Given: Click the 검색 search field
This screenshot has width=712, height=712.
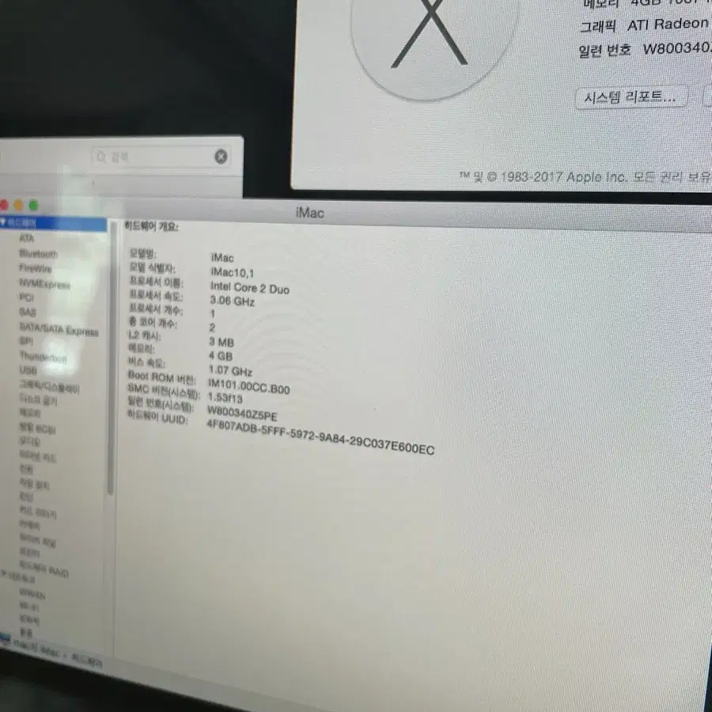Looking at the screenshot, I should click(161, 157).
